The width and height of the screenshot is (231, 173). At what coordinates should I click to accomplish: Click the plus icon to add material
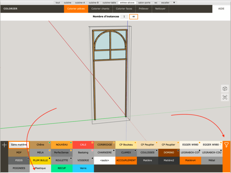coord(4,145)
